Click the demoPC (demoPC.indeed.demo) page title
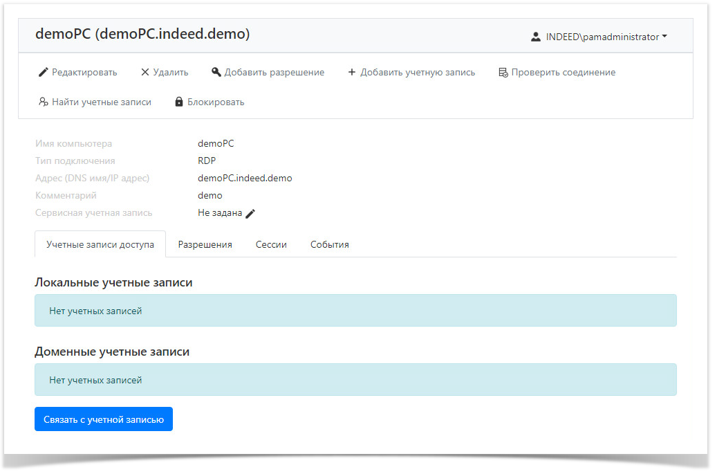The width and height of the screenshot is (717, 474). point(142,34)
